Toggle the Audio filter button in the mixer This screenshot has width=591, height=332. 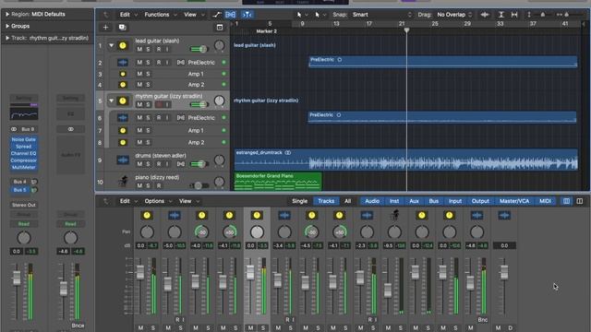click(372, 201)
